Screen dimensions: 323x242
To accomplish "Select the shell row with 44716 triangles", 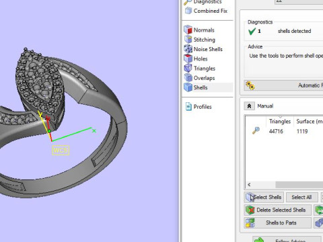I will coord(284,131).
